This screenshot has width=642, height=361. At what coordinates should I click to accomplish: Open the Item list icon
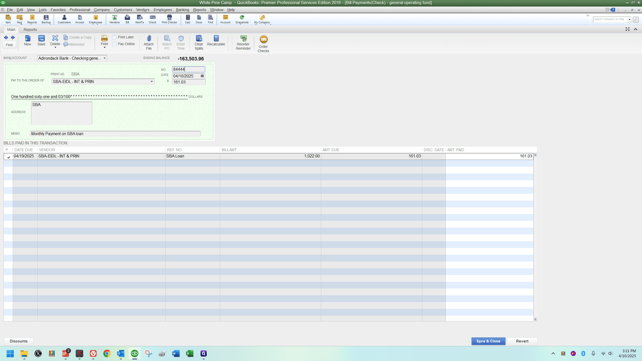pyautogui.click(x=8, y=19)
